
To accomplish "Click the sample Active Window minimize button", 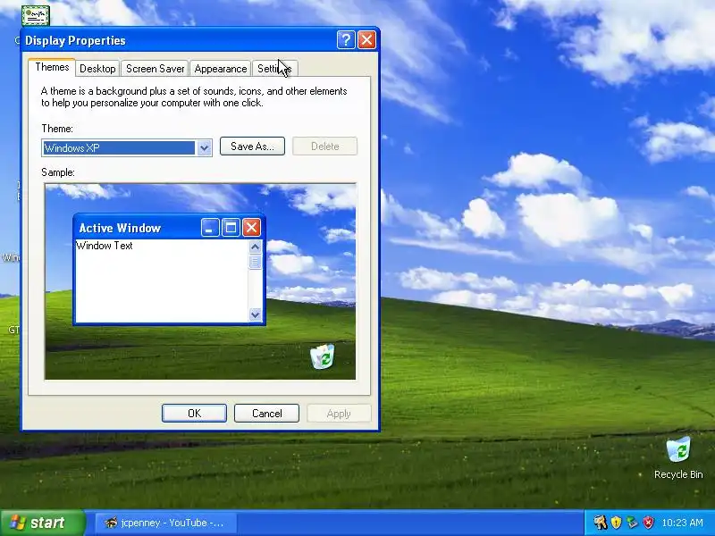I will 210,227.
